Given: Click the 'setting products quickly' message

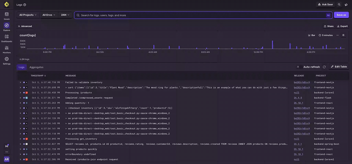Looking at the screenshot, I should click(81, 149).
